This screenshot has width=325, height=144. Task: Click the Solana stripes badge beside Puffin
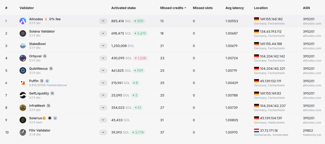(x=47, y=81)
